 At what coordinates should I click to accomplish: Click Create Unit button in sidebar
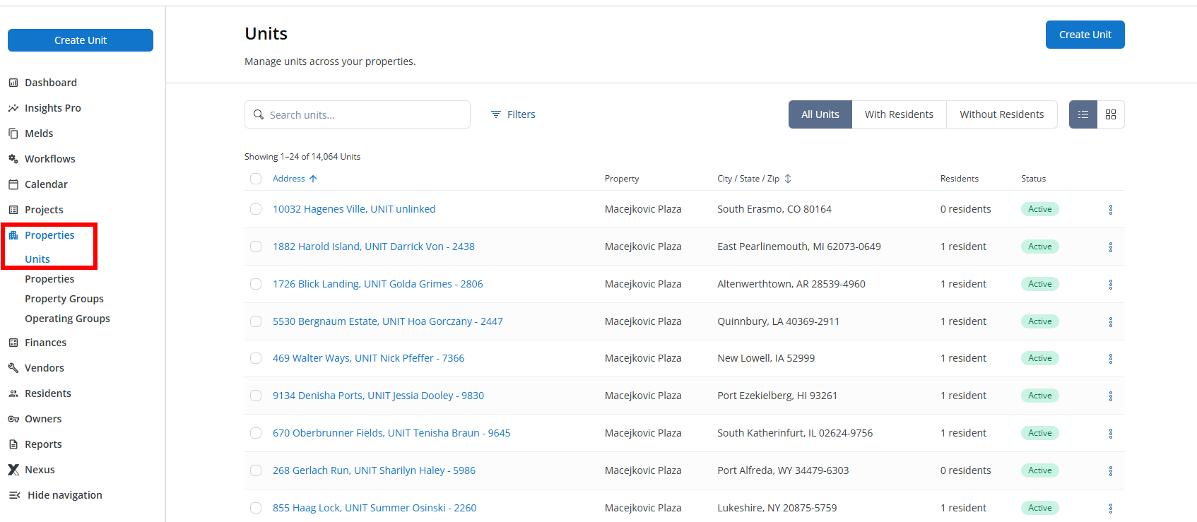coord(81,40)
